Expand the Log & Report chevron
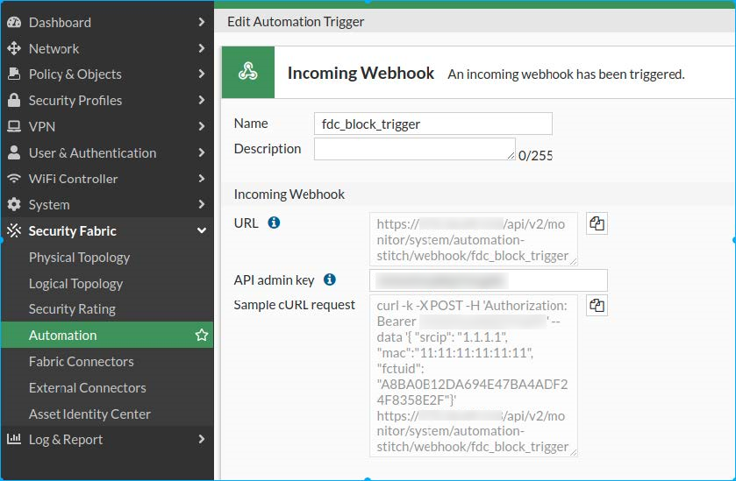The height and width of the screenshot is (481, 736). click(x=202, y=440)
